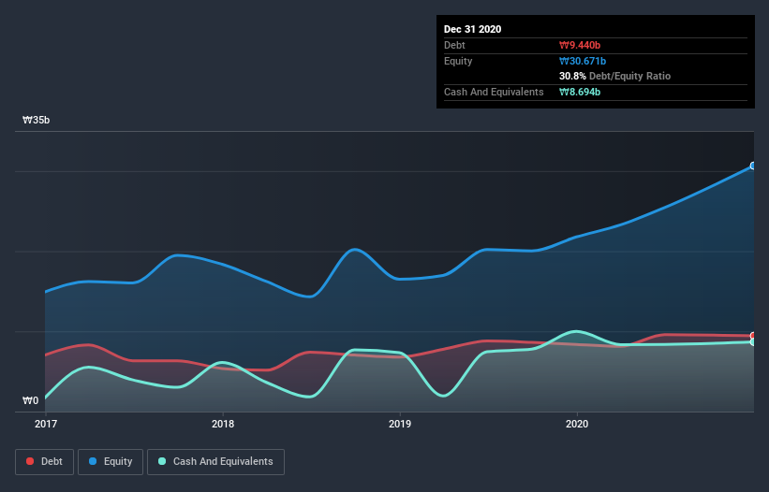Click the ₩35b y-axis label
Image resolution: width=769 pixels, height=492 pixels.
coord(36,120)
